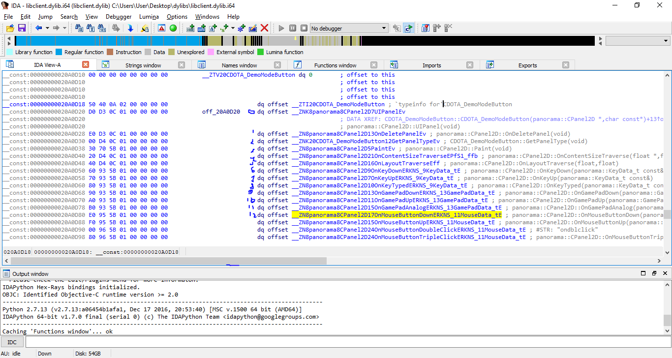Viewport: 672px width, 358px height.
Task: Expand the forward arrow history dropdown
Action: [64, 28]
